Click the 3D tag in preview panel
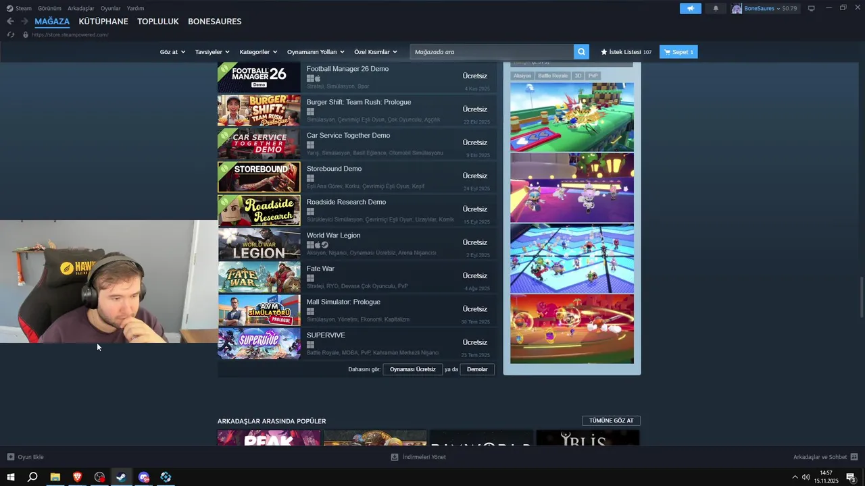 [x=577, y=76]
